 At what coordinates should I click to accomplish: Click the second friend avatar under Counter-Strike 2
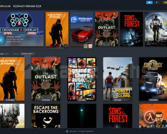57,46
